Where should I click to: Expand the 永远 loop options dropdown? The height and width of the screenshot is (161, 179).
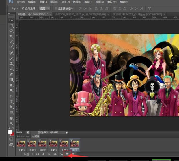(28, 154)
